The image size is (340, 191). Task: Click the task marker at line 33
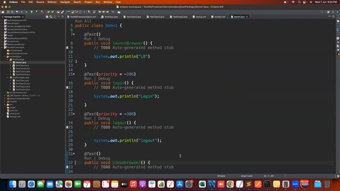(67, 167)
